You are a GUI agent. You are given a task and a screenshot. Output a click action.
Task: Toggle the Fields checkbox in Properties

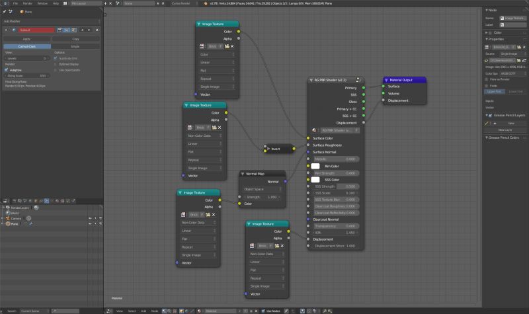(x=487, y=86)
